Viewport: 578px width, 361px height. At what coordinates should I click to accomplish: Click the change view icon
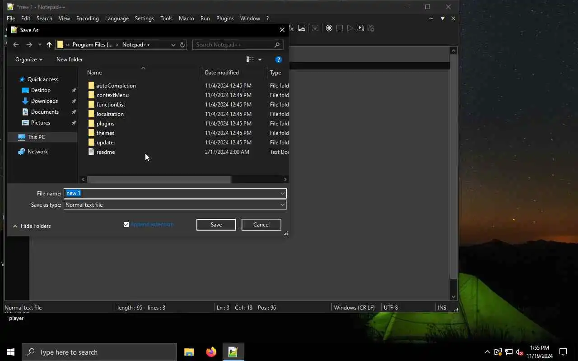click(250, 60)
